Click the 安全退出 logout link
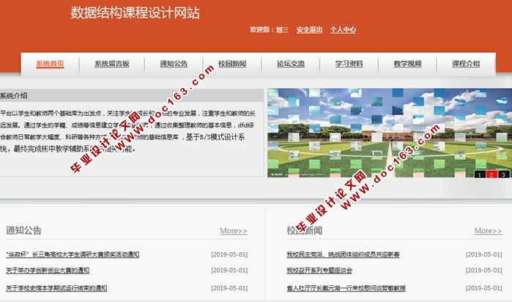This screenshot has width=512, height=302. 309,30
